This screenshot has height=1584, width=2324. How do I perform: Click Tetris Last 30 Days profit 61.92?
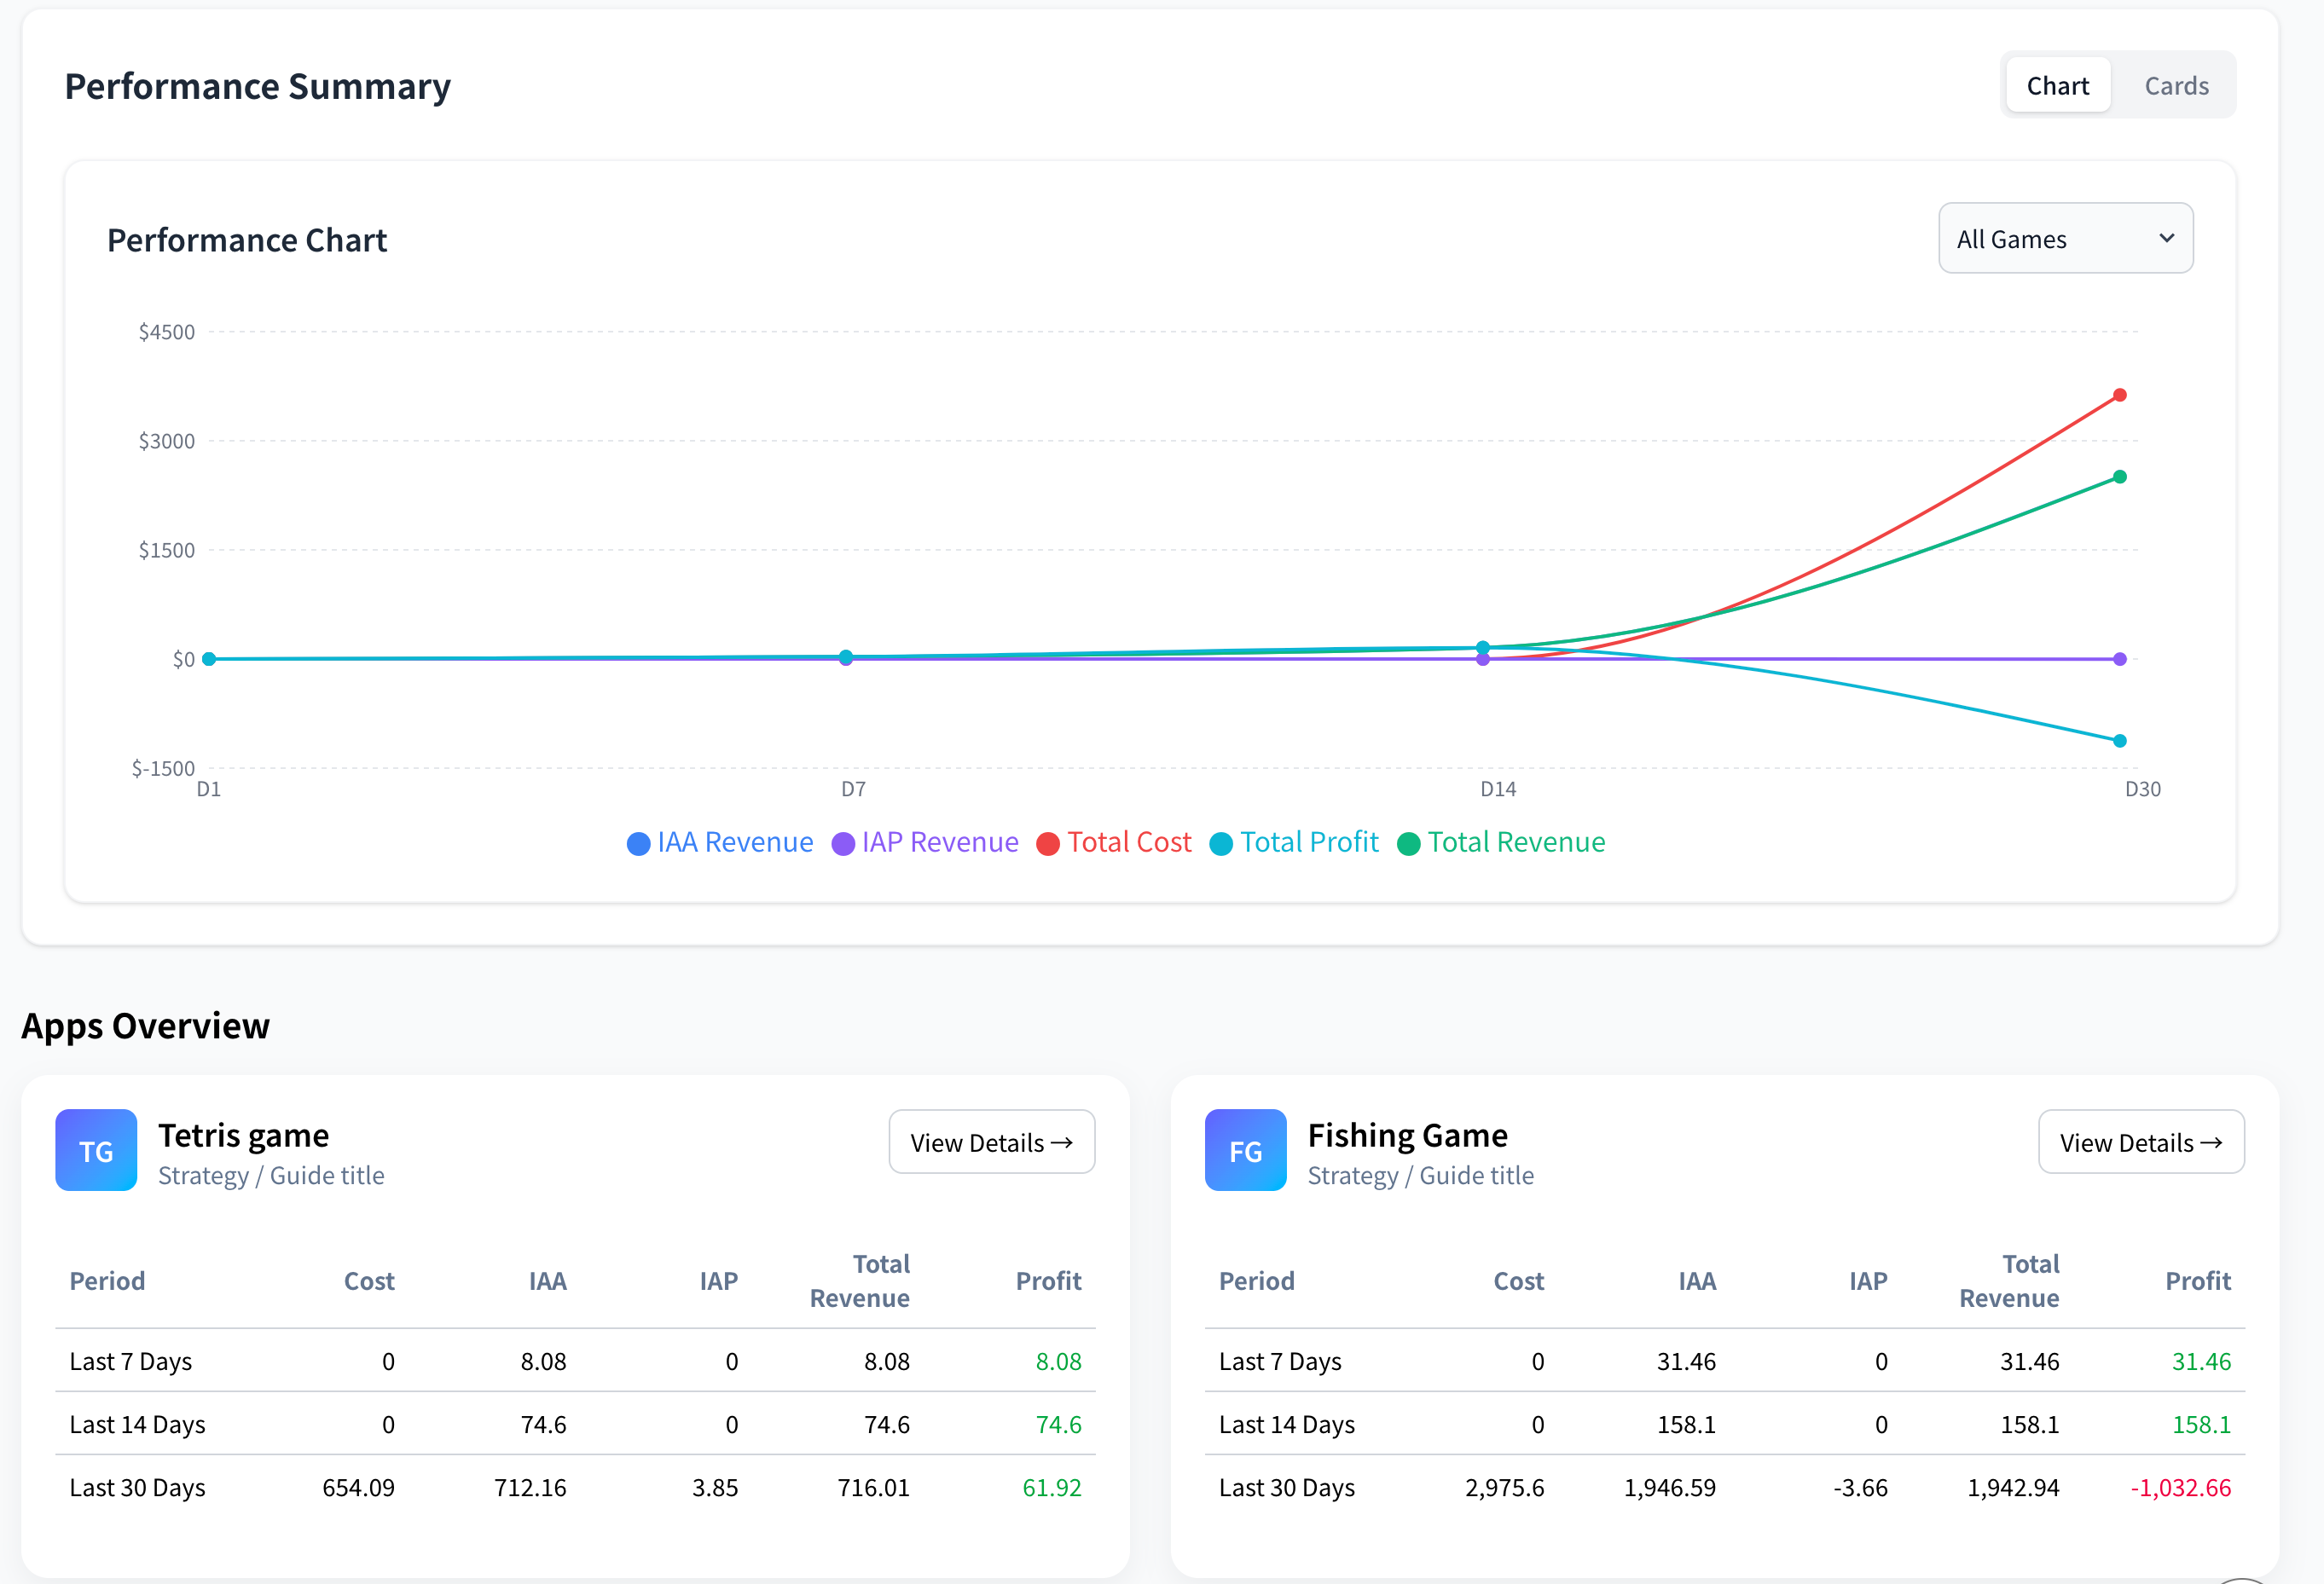[x=1051, y=1487]
